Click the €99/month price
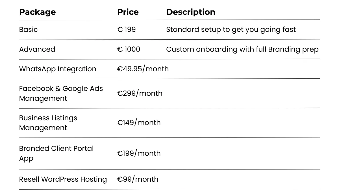The image size is (339, 191). point(138,179)
